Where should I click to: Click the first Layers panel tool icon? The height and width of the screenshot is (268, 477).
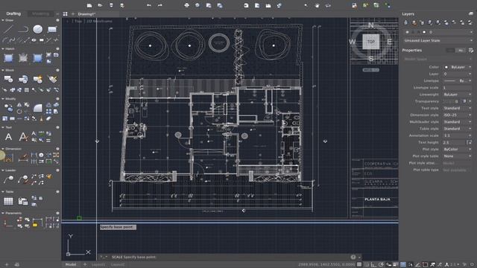tap(405, 22)
